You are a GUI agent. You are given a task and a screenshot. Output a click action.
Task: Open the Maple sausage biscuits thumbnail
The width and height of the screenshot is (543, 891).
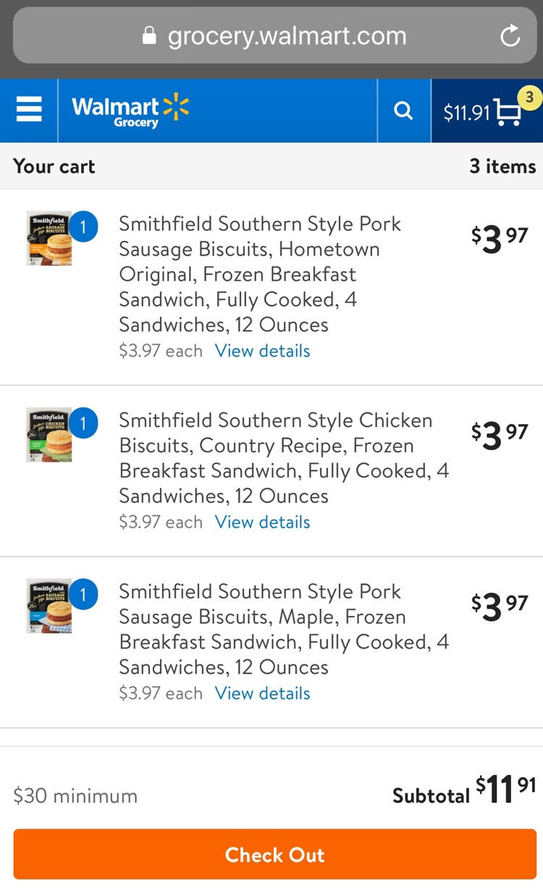(x=49, y=607)
